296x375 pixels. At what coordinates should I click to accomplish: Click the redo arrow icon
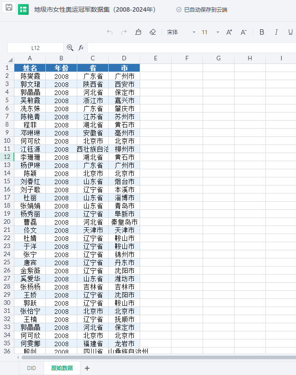coord(124,32)
